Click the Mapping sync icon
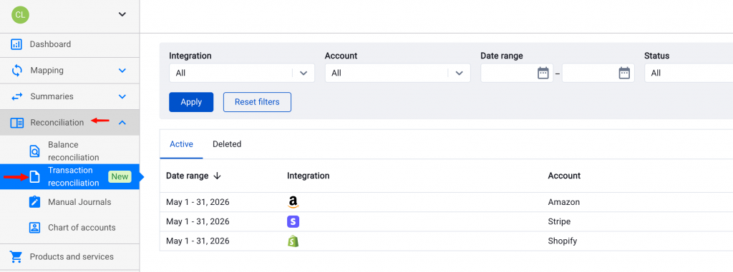The height and width of the screenshot is (272, 733). pos(17,71)
